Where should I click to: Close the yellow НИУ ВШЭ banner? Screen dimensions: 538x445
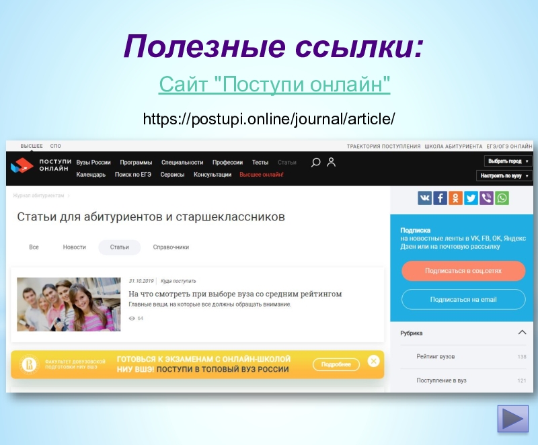[373, 361]
